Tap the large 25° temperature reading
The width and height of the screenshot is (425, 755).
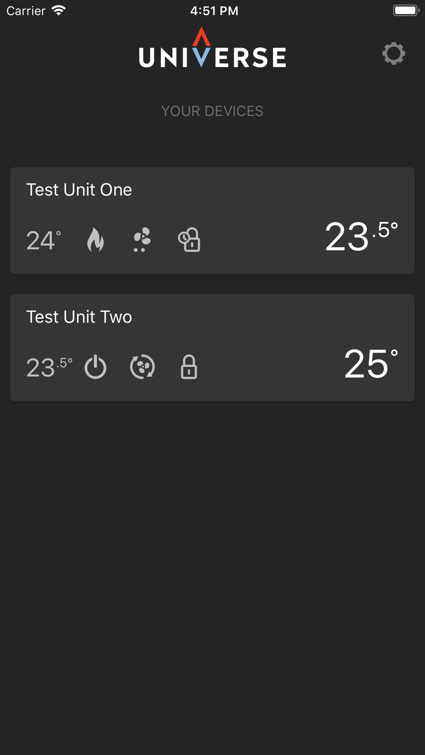click(x=371, y=363)
